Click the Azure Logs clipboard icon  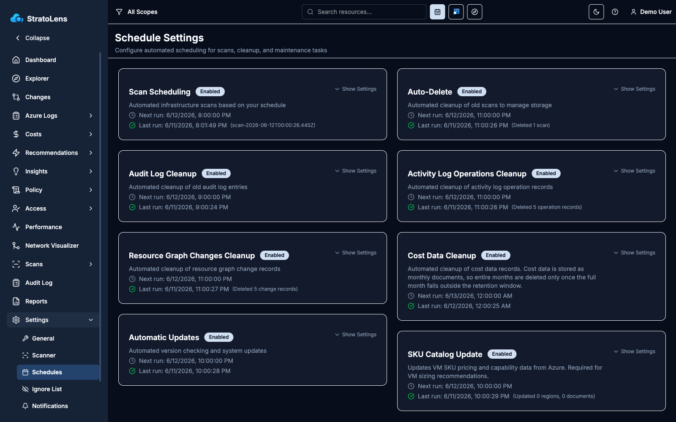(x=16, y=116)
